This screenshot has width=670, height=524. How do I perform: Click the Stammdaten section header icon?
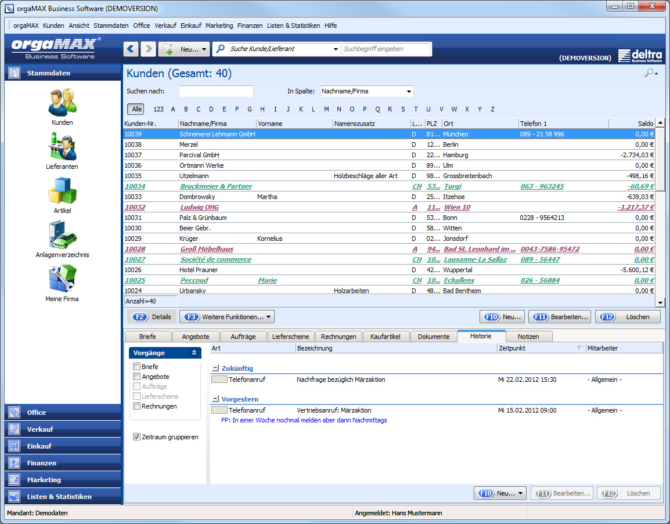click(x=15, y=73)
